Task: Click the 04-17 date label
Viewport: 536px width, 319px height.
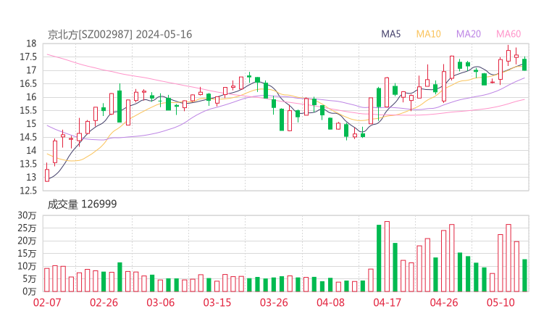Action: coord(388,302)
